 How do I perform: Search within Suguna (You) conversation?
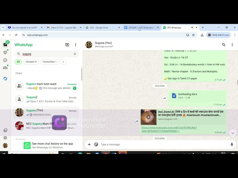pos(223,44)
